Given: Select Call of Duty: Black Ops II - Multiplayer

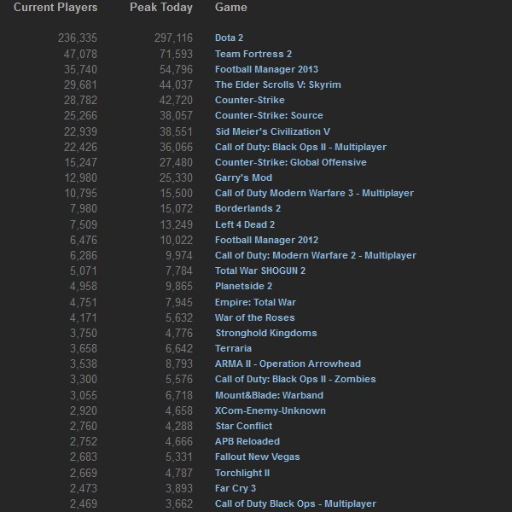Looking at the screenshot, I should [x=300, y=147].
